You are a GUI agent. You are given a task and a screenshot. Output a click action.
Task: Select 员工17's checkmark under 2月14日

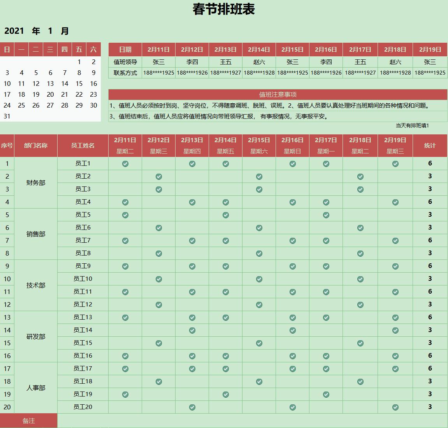pyautogui.click(x=226, y=368)
